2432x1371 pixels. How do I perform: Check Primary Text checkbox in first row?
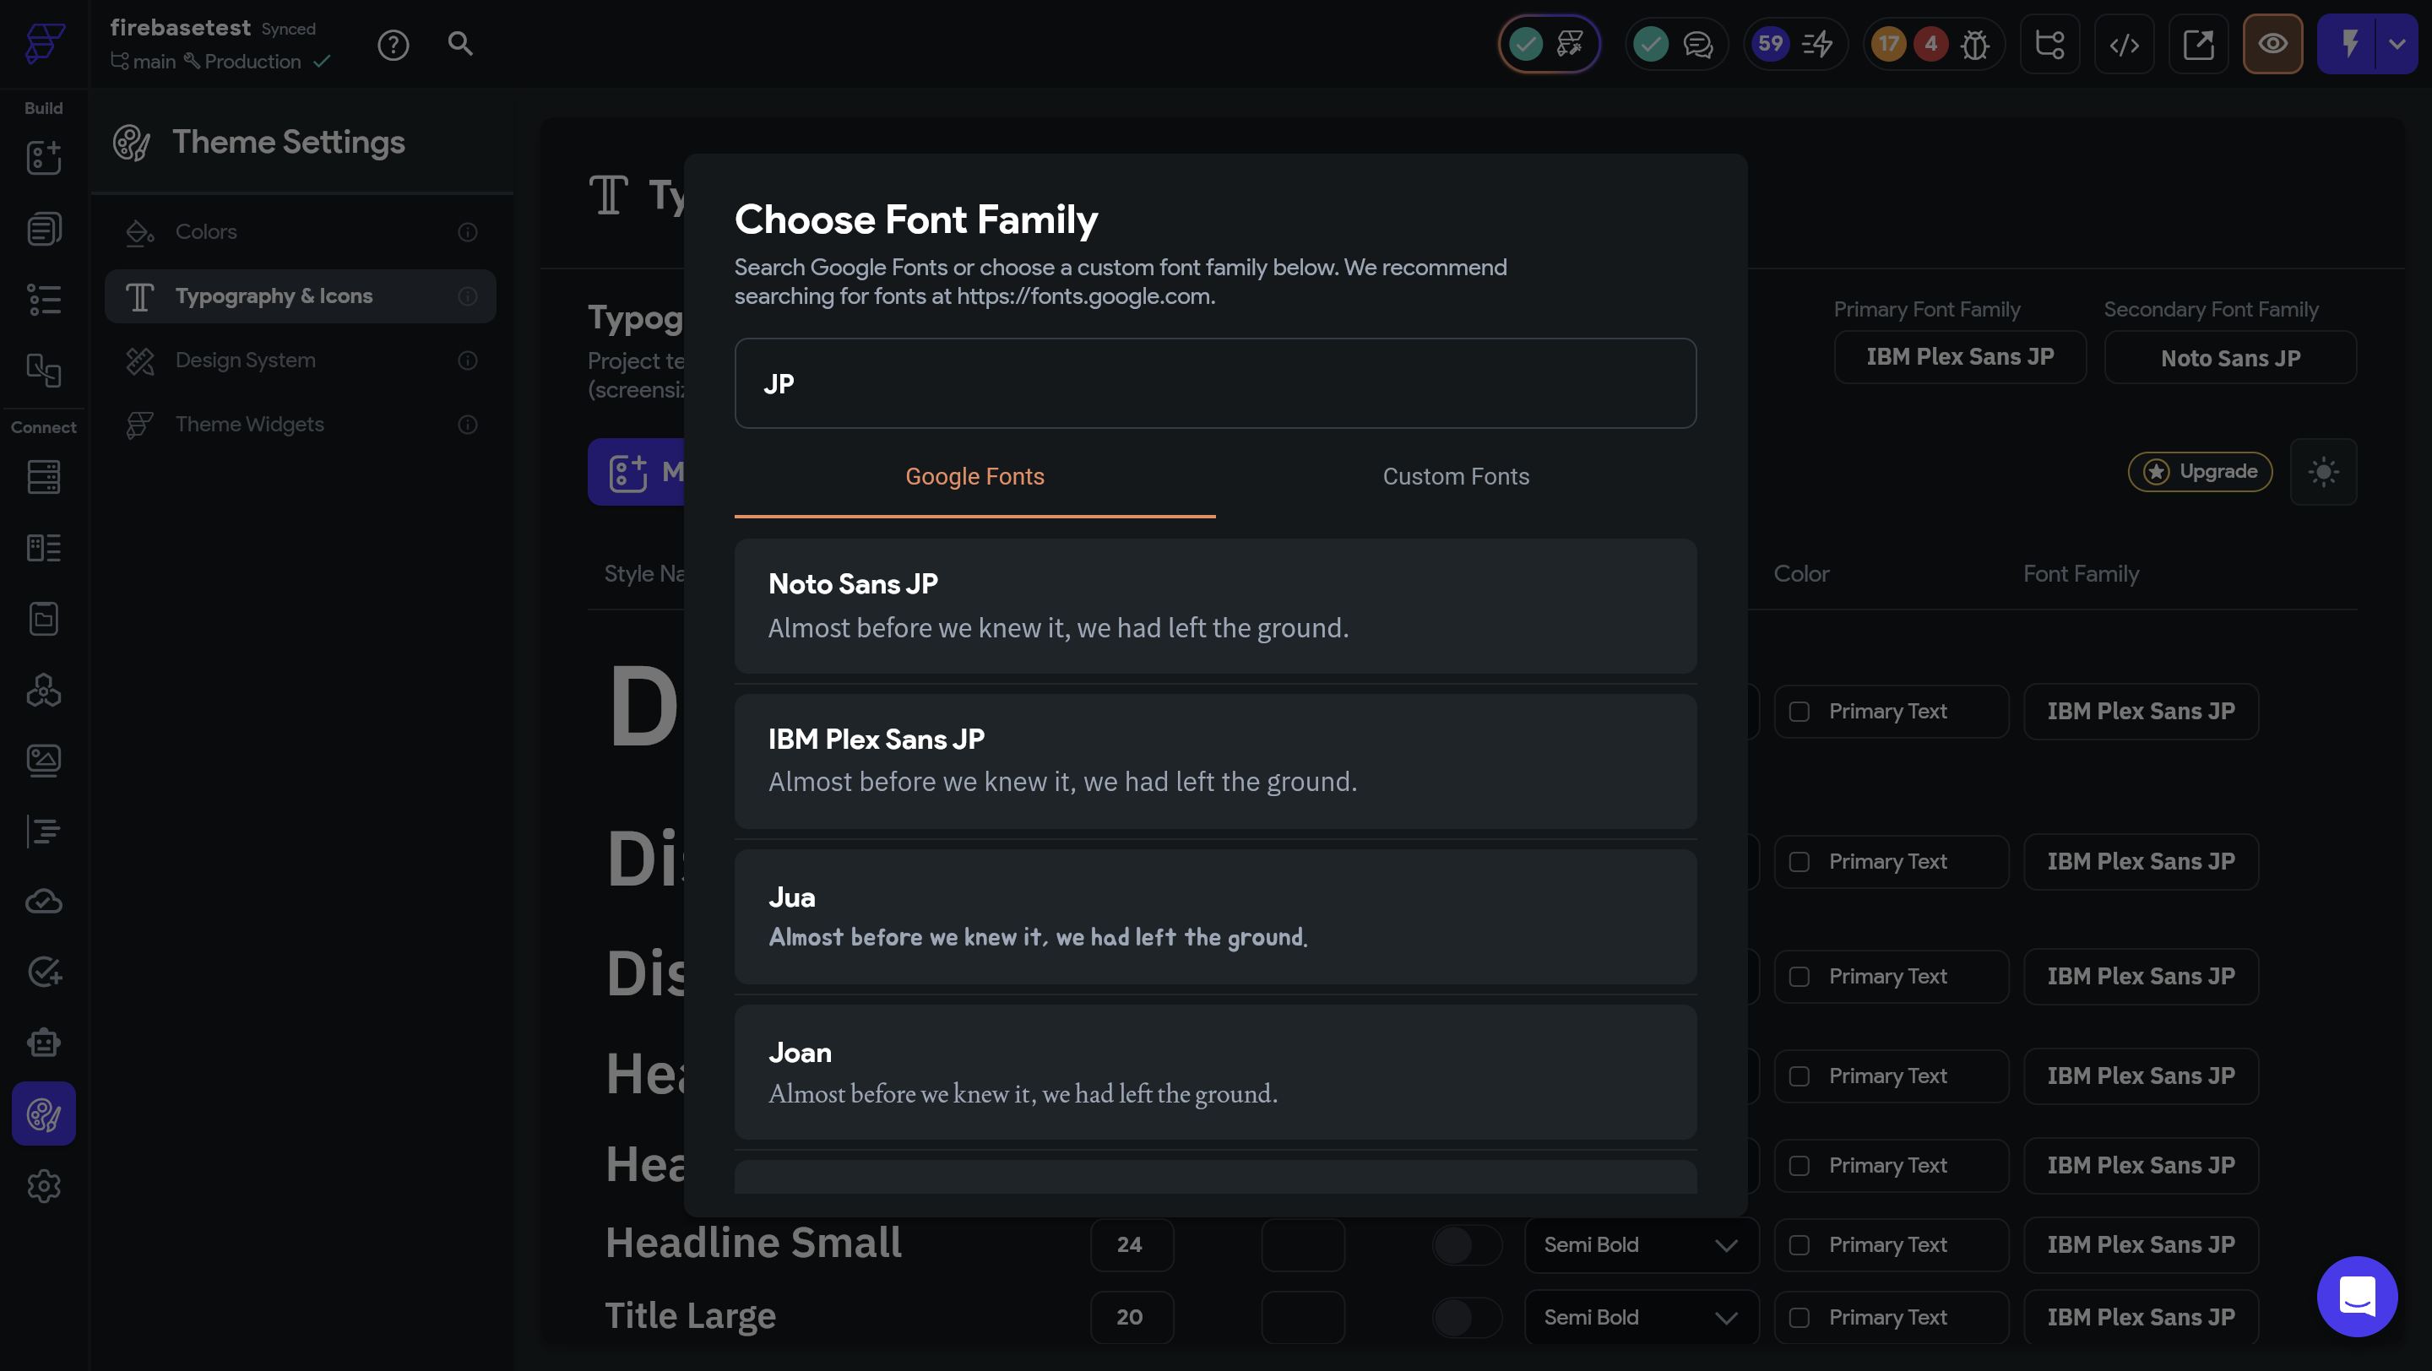1800,712
